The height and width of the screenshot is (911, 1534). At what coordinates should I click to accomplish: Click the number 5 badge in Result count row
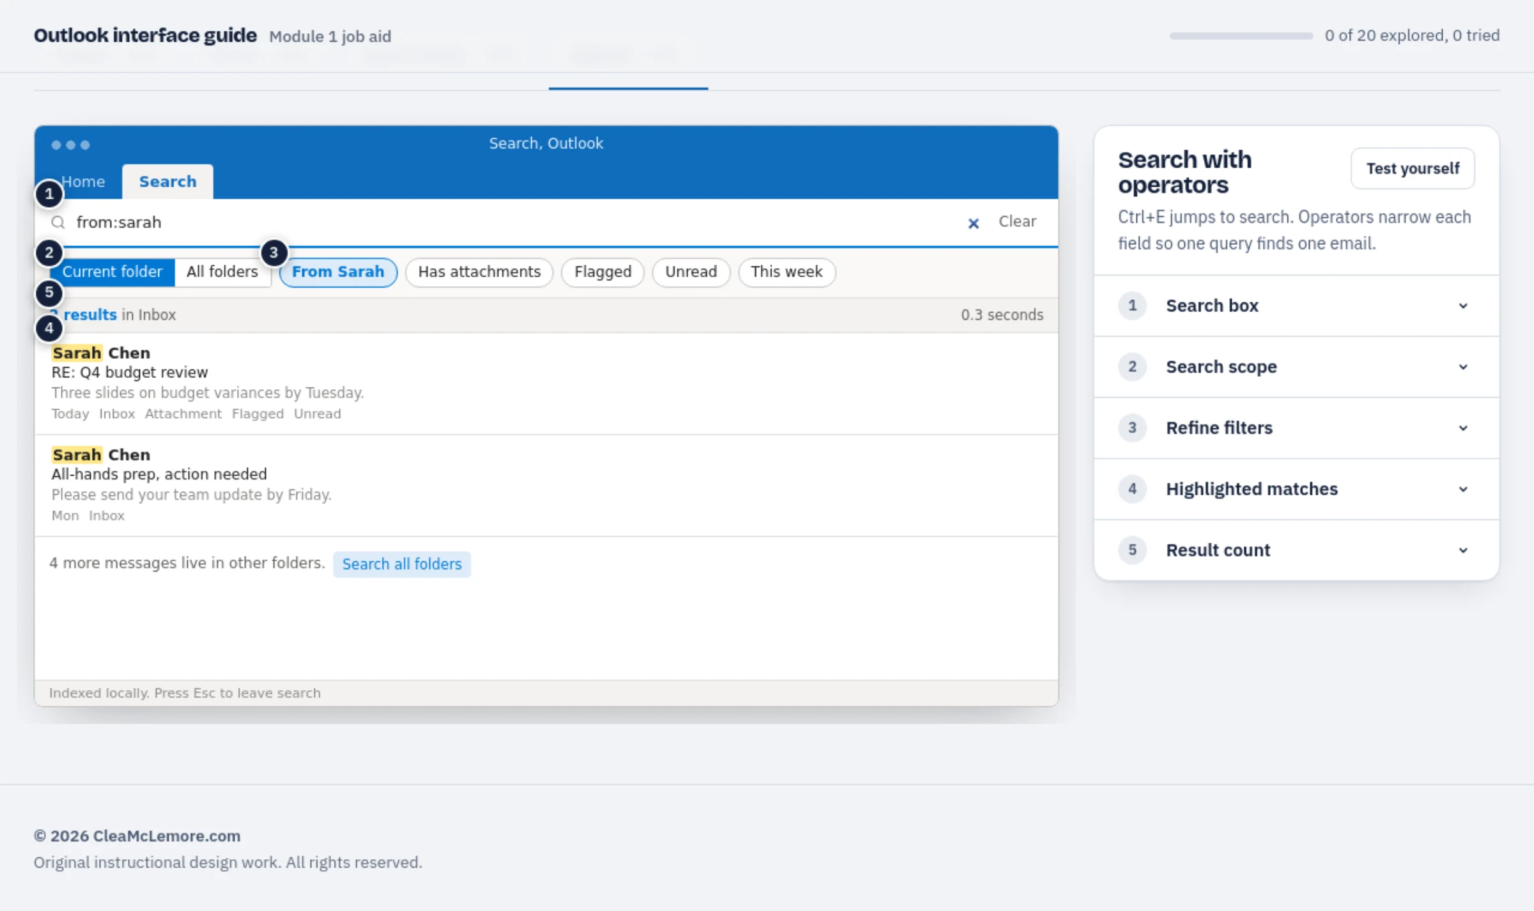1132,550
